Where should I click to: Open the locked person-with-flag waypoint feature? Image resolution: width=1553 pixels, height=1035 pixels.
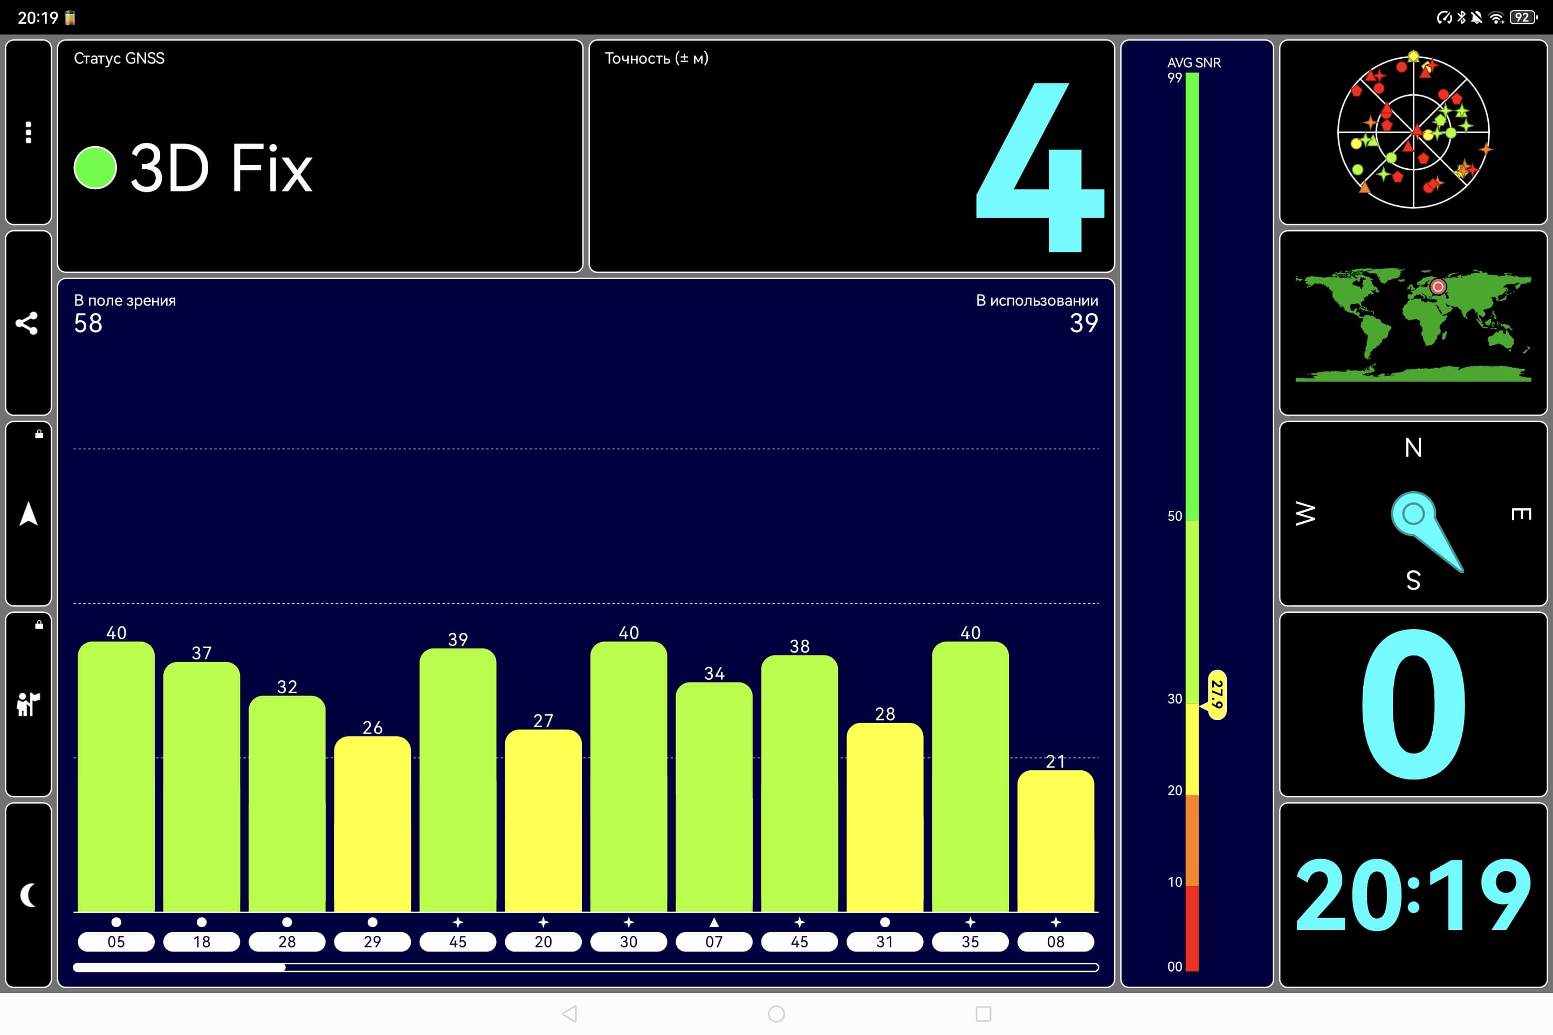click(28, 705)
